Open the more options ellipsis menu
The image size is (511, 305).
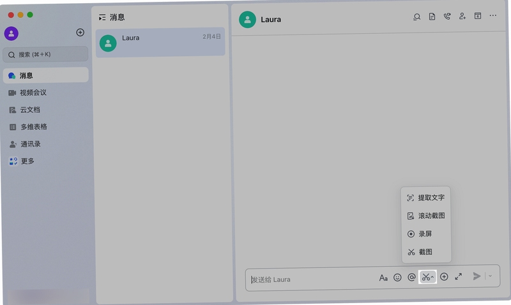493,15
